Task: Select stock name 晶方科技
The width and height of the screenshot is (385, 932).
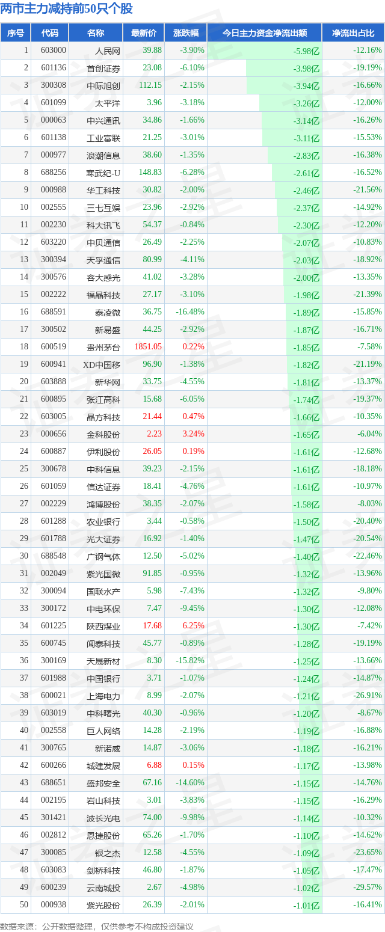Action: [x=103, y=417]
